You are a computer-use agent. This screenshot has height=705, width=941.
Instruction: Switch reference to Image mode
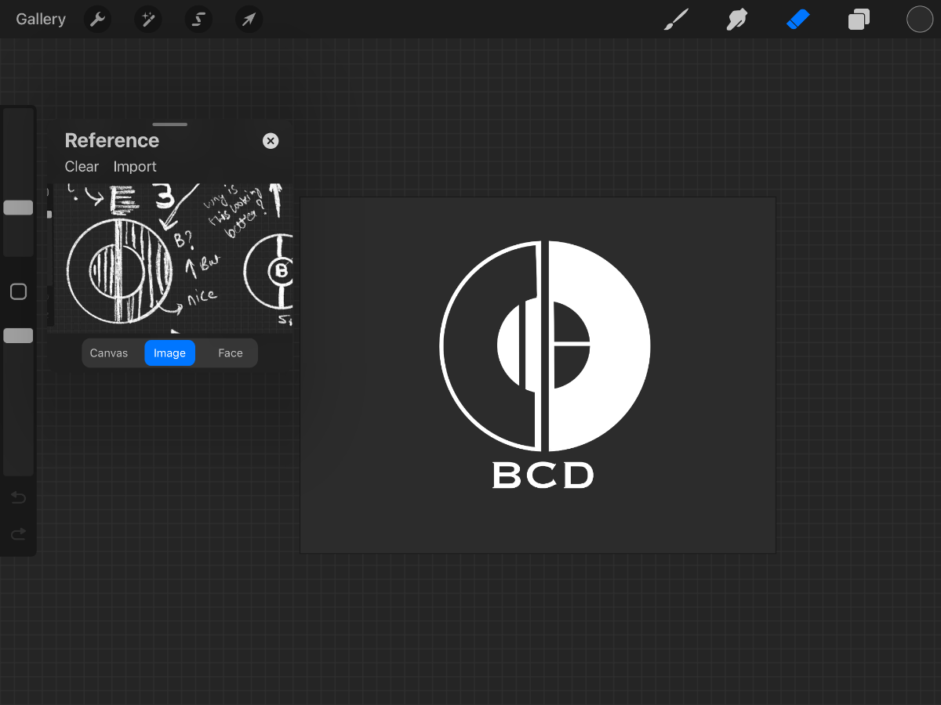(x=169, y=353)
